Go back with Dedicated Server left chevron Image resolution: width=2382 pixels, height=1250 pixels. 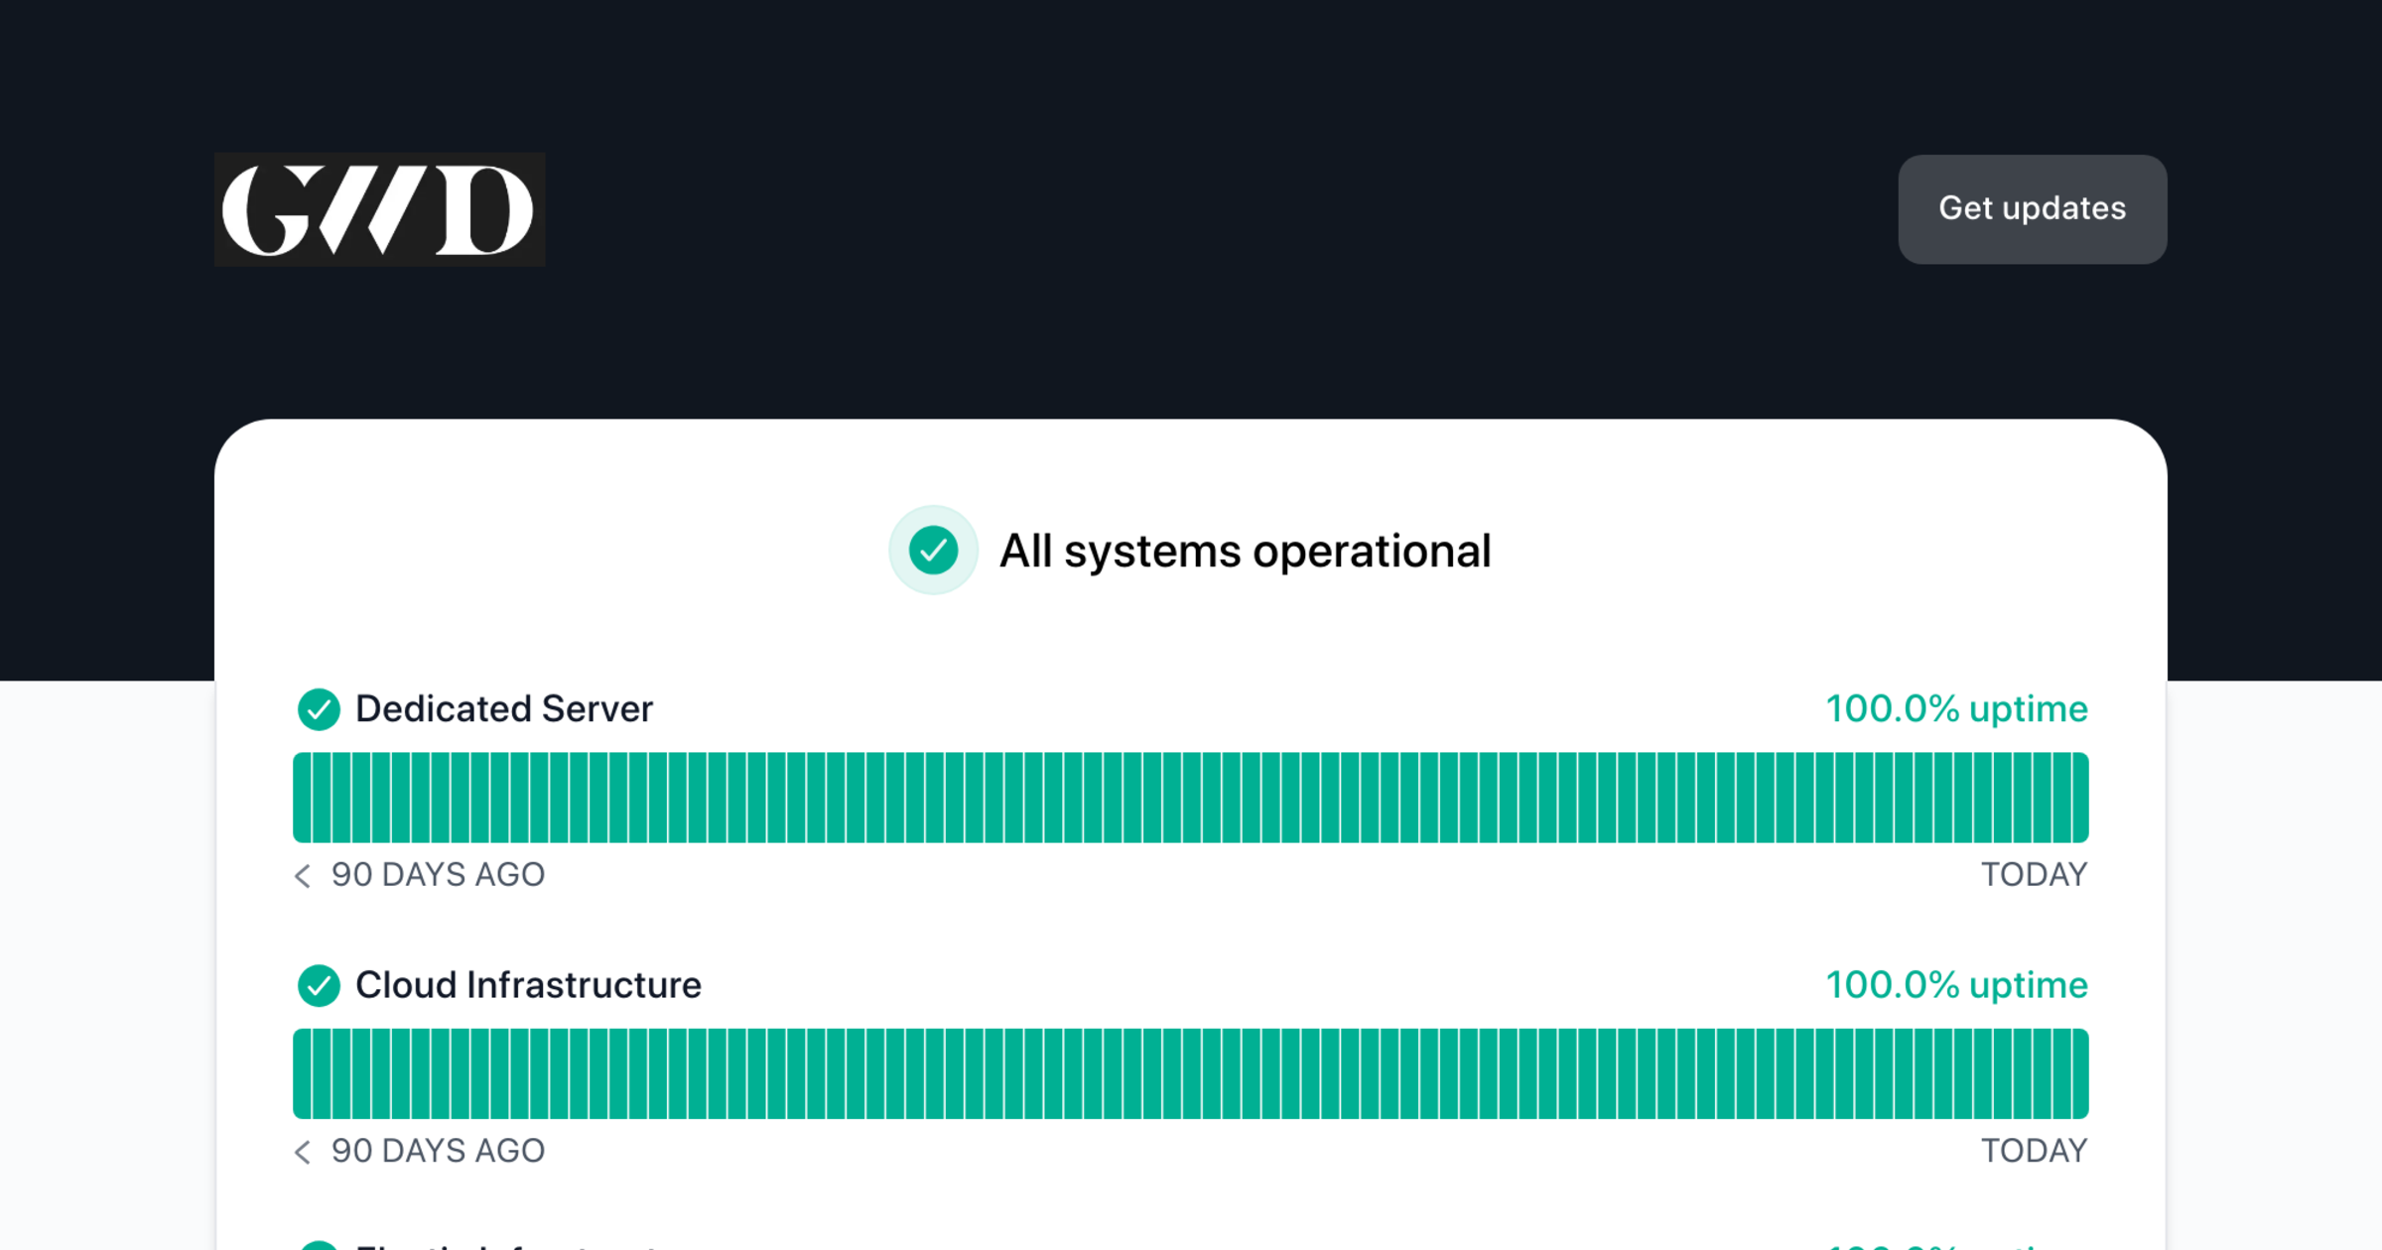[303, 875]
